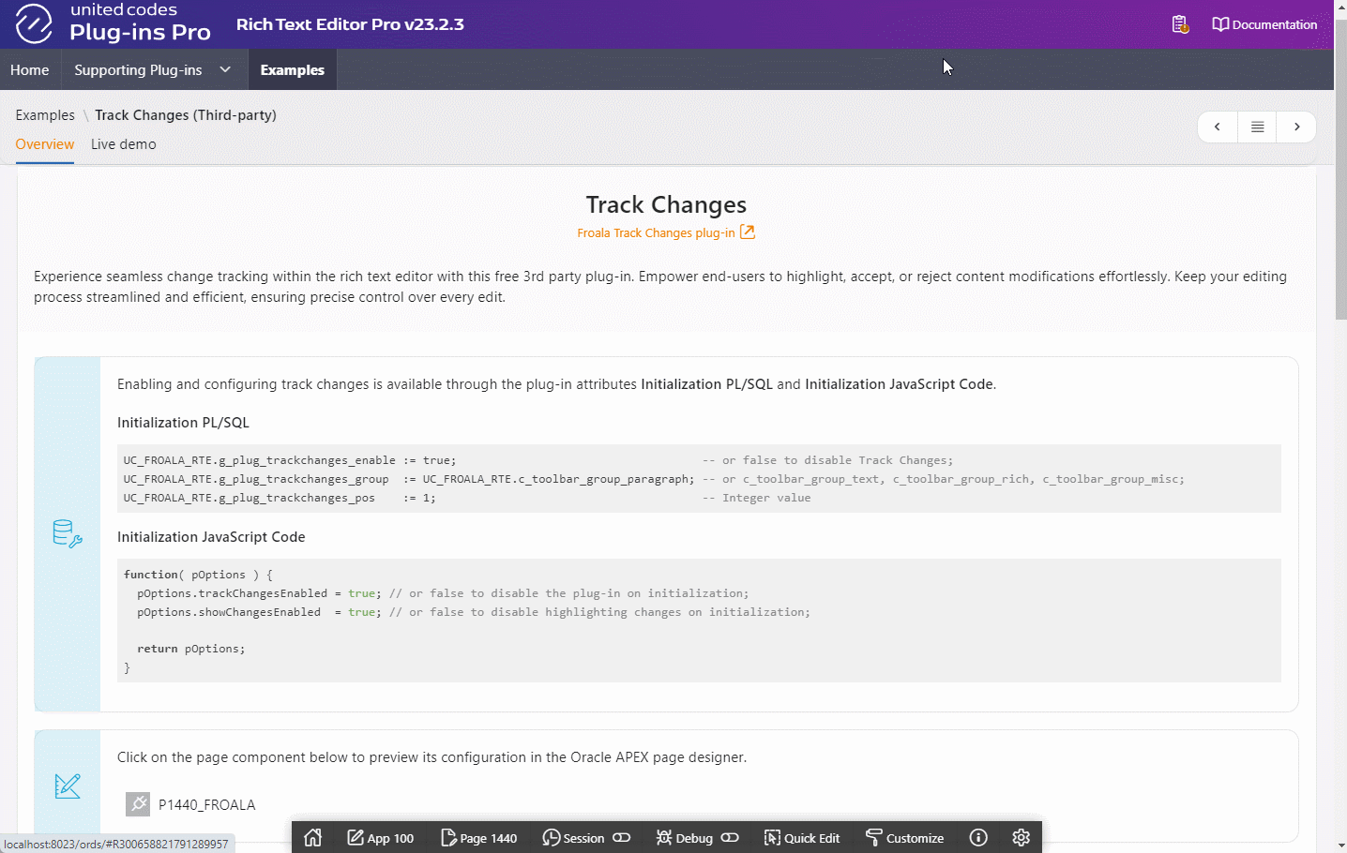Toggle the Debug switch in developer toolbar
This screenshot has height=853, width=1347.
(731, 838)
